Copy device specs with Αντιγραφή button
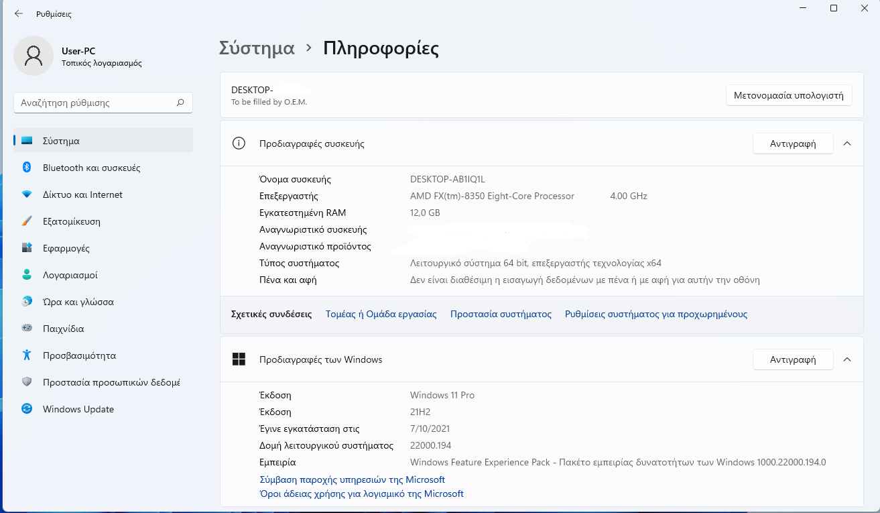This screenshot has height=513, width=880. click(793, 144)
